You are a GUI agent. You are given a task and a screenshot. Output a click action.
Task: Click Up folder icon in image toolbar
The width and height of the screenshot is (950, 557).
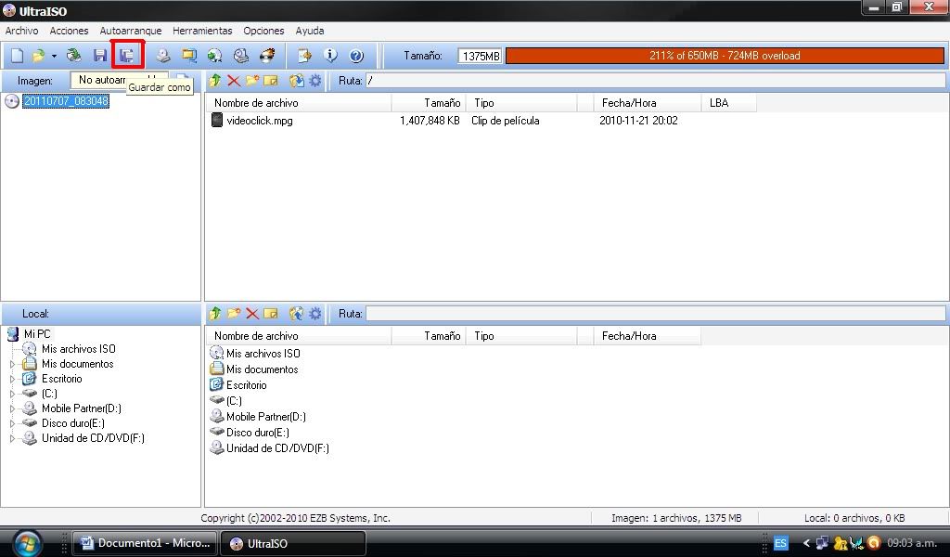[x=215, y=80]
